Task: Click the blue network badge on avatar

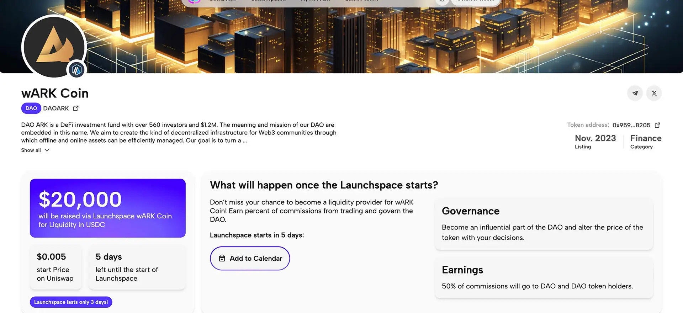Action: 76,70
